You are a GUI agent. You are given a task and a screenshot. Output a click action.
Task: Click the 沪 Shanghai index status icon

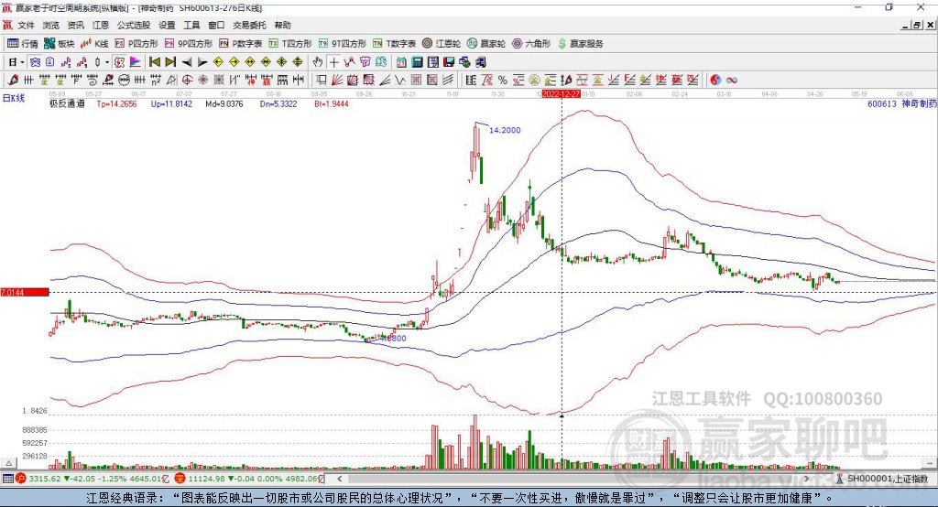(x=21, y=479)
